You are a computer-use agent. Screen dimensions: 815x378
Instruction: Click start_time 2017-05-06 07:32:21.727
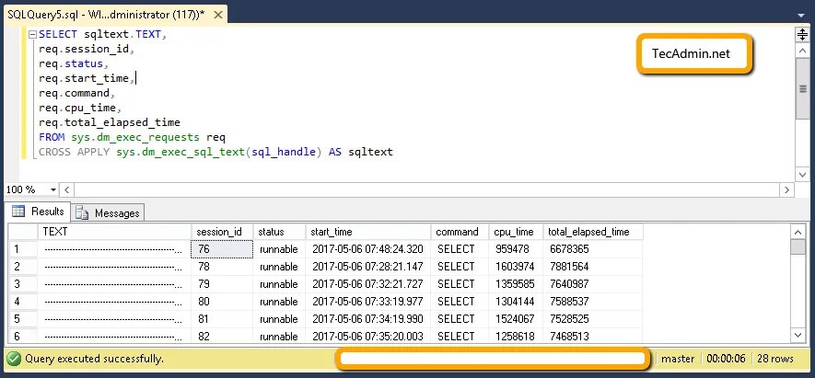click(x=368, y=284)
